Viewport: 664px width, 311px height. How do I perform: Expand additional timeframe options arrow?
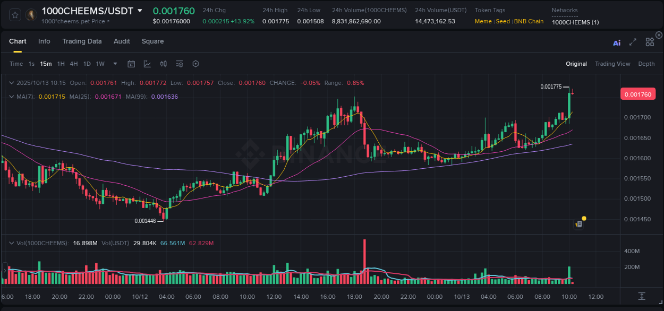click(114, 64)
